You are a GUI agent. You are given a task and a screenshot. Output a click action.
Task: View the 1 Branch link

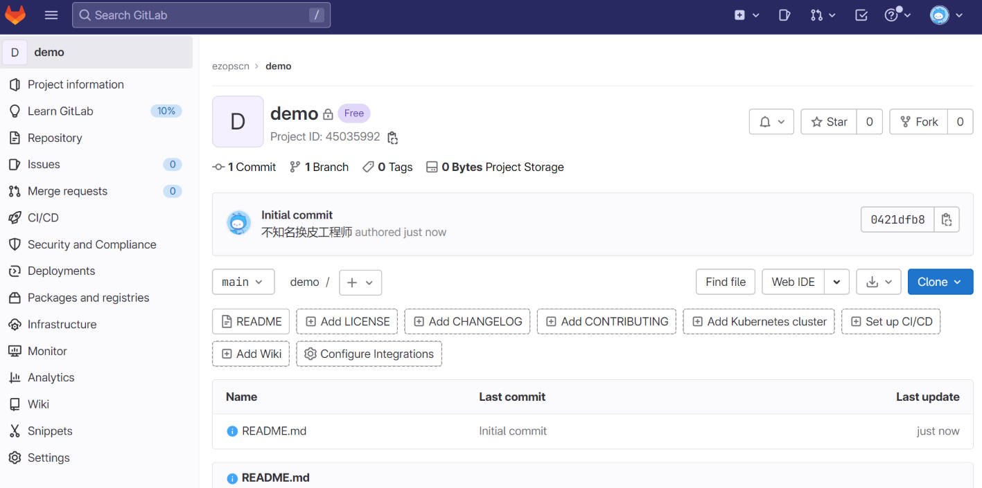[x=319, y=167]
